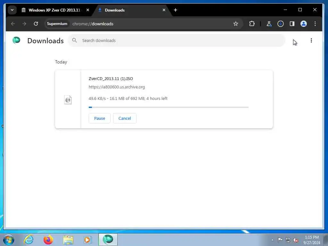Cancel the ZverCD download
This screenshot has width=328, height=246.
click(125, 118)
